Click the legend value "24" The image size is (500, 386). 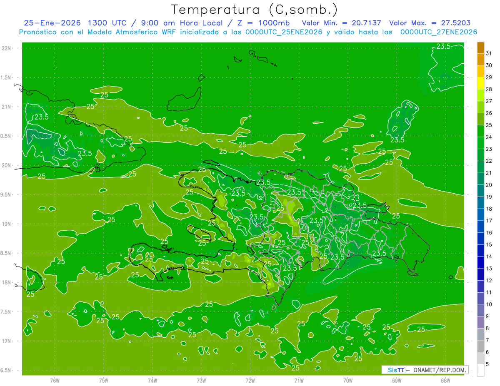coord(489,137)
